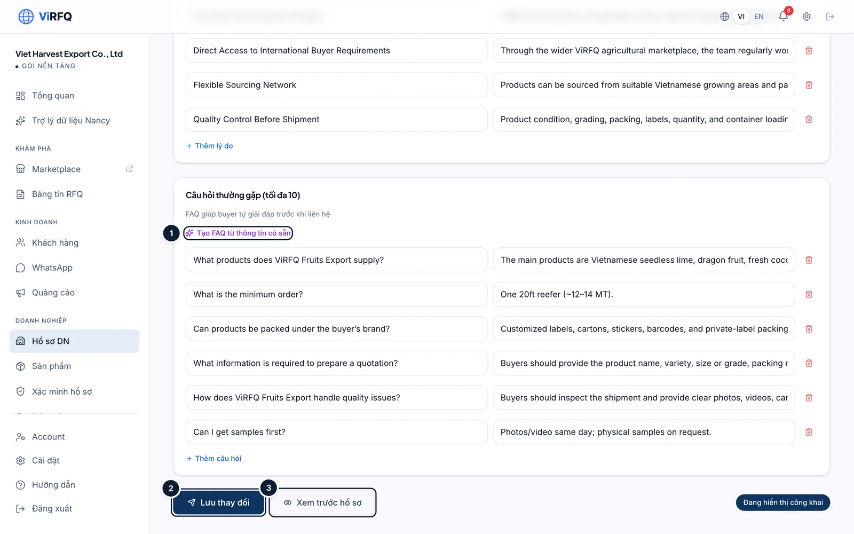The height and width of the screenshot is (534, 854).
Task: Edit 'Photos/video same day' answer field
Action: tap(644, 432)
